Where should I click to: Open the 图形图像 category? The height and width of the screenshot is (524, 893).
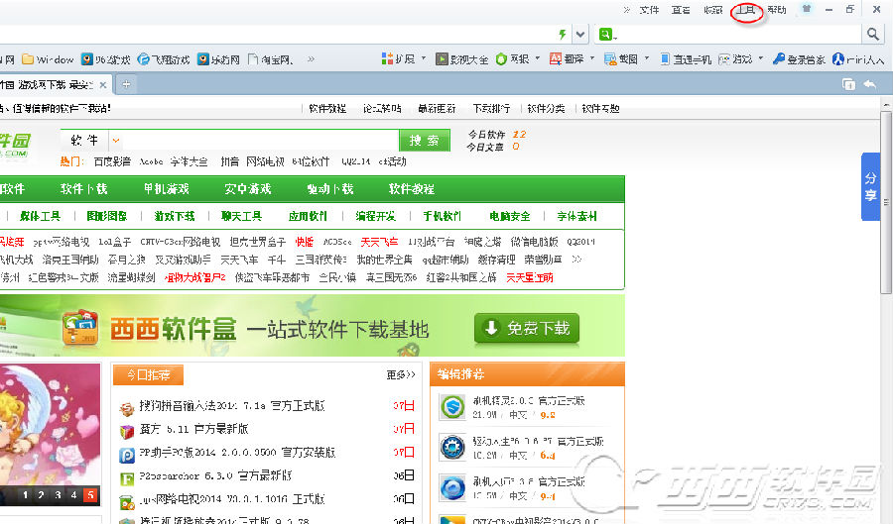pyautogui.click(x=107, y=216)
